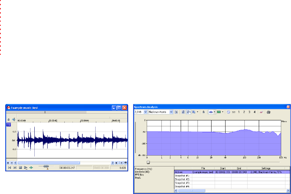Expand the graph display mode dropdown arrow
This screenshot has height=194, width=291.
coord(215,112)
